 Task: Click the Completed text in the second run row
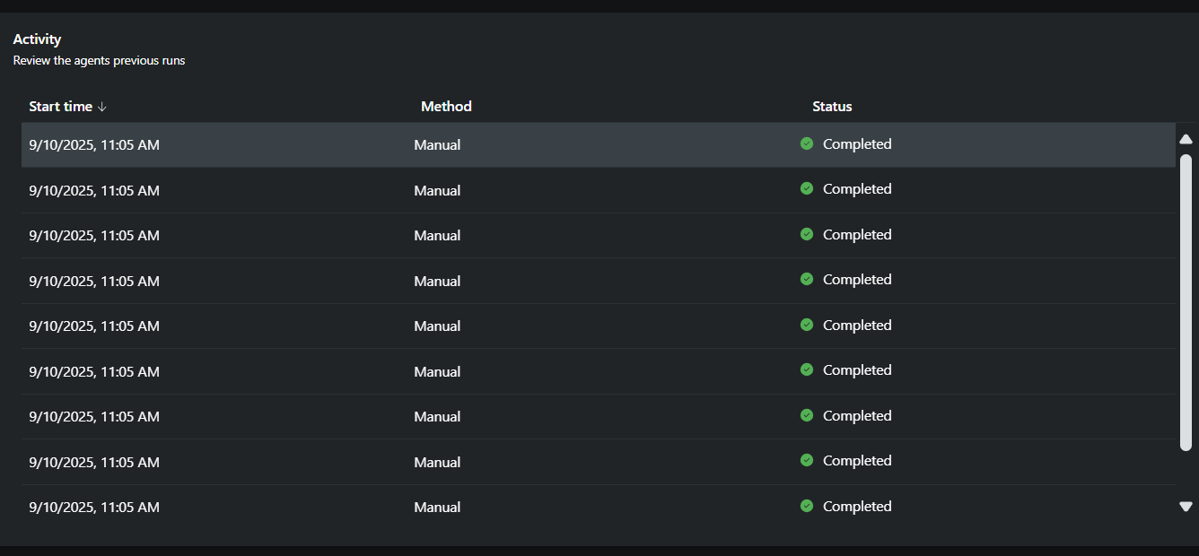[857, 189]
